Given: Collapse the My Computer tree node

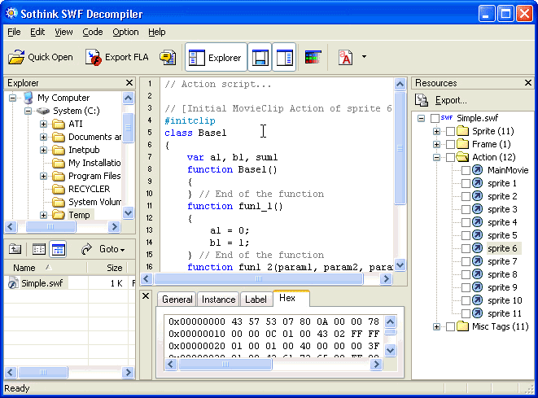Looking at the screenshot, I should pos(13,98).
